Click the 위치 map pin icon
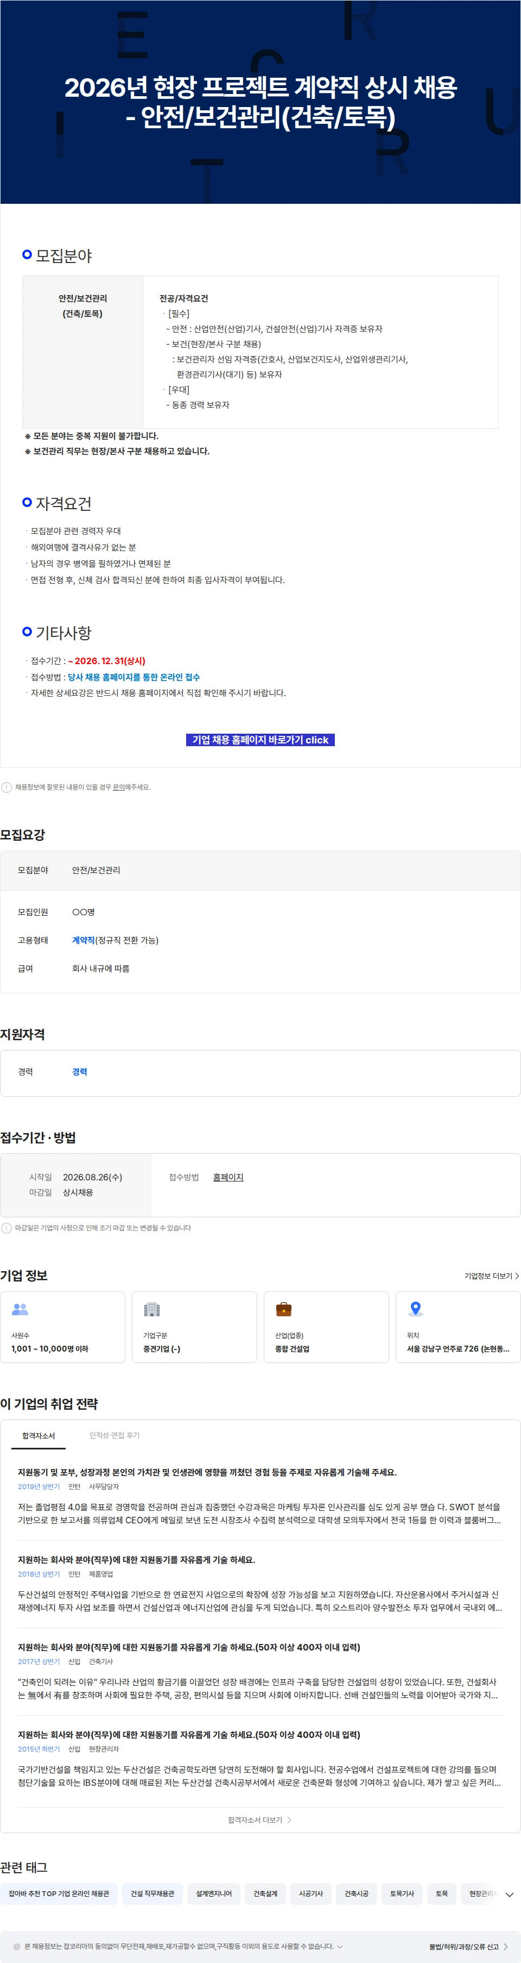 (415, 1309)
